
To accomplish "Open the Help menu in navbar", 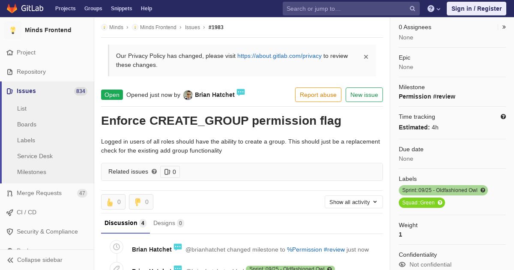I will pos(146,9).
